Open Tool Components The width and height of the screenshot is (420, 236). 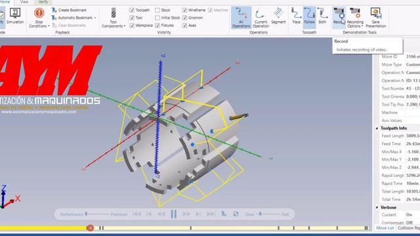coord(114,18)
